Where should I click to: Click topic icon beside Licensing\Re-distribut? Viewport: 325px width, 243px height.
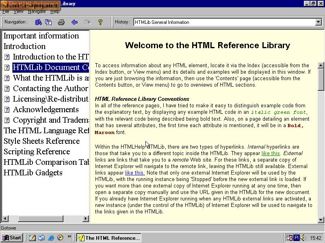(7, 99)
